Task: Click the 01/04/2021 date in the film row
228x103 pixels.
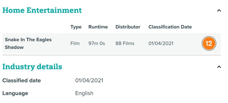Action: click(x=161, y=44)
